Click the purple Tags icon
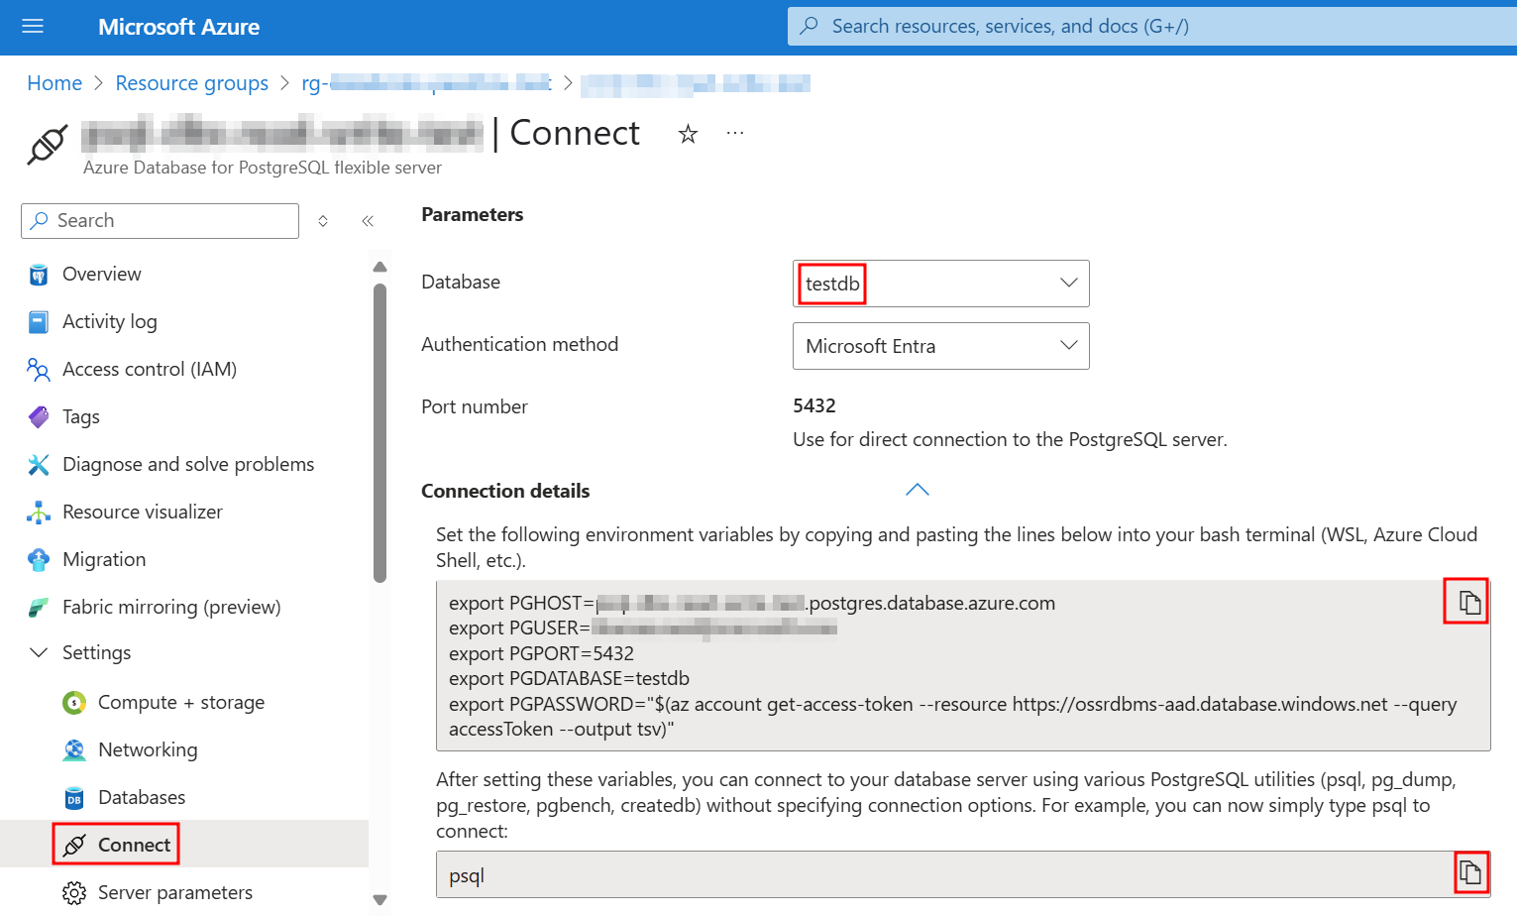 point(39,417)
